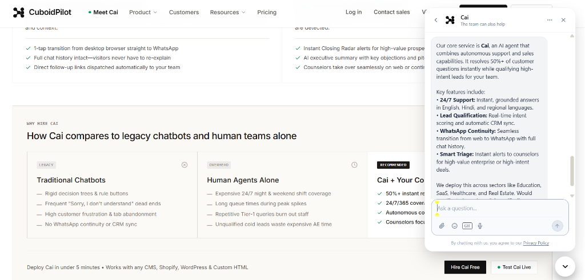The height and width of the screenshot is (280, 585).
Task: Open the Customers nav item
Action: (184, 13)
